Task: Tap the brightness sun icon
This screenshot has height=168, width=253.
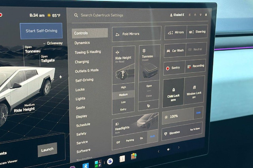Action: [x=166, y=117]
